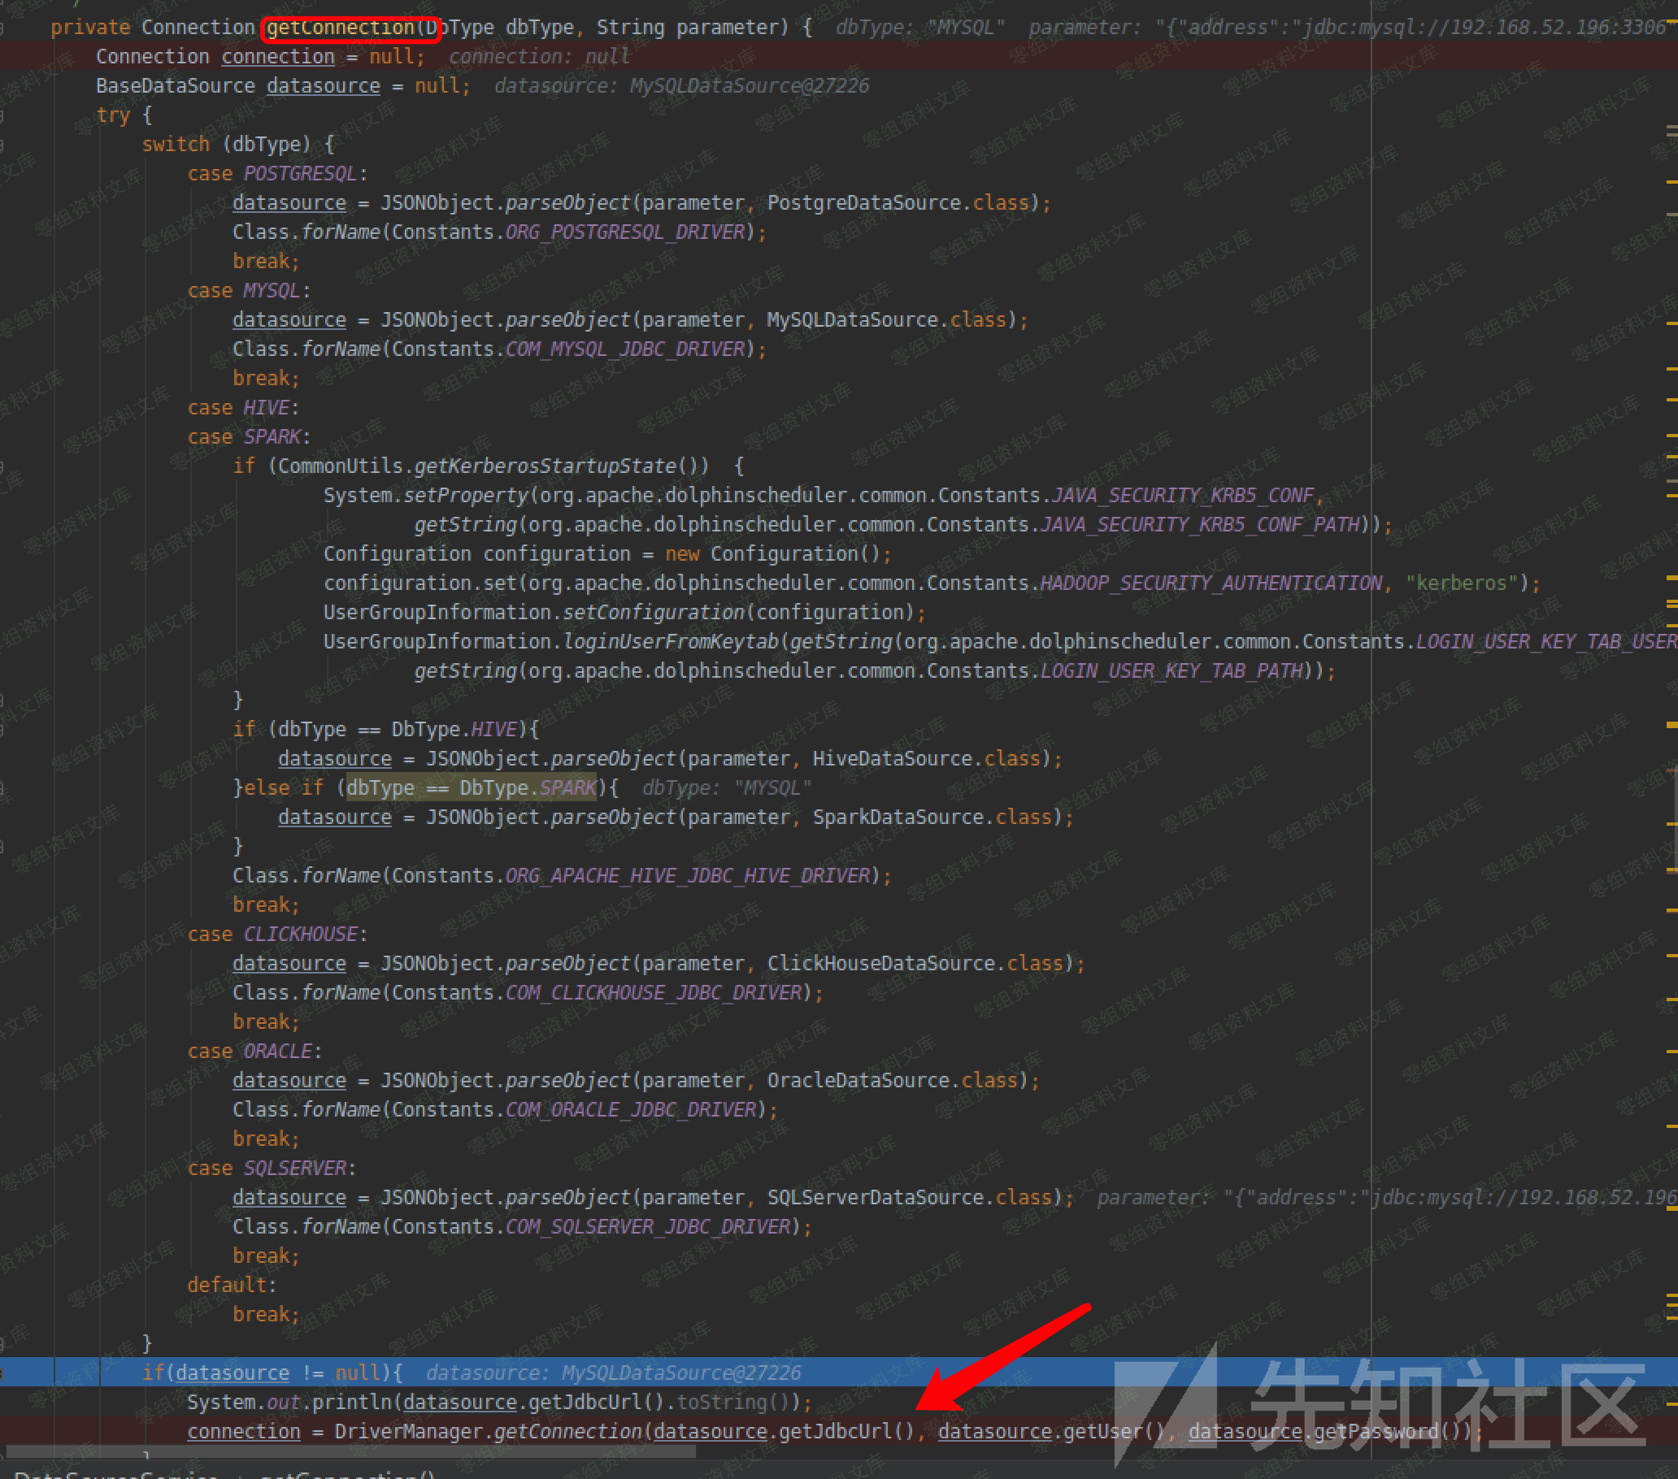This screenshot has height=1479, width=1678.
Task: Click the "kerberos" string literal
Action: point(1461,583)
